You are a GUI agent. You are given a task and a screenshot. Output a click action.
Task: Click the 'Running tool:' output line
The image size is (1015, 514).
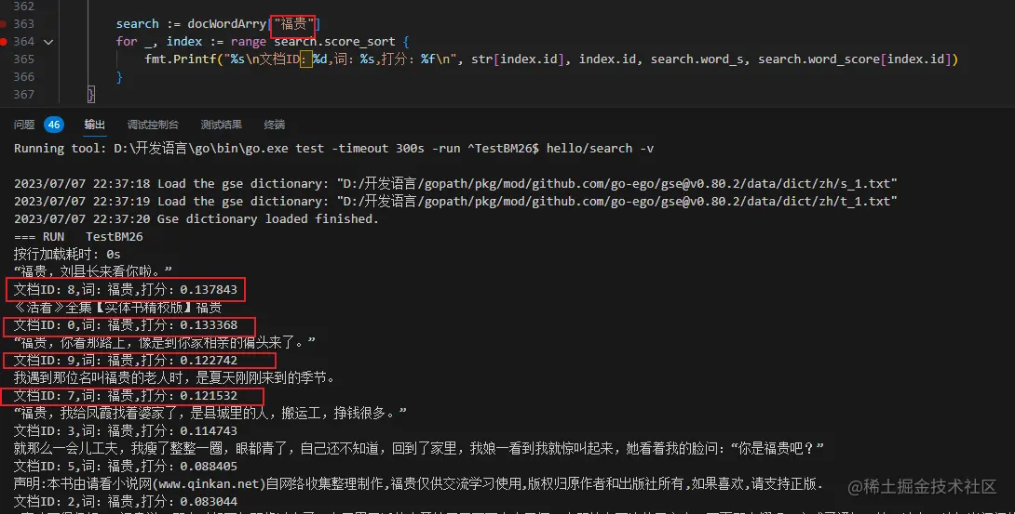[334, 149]
